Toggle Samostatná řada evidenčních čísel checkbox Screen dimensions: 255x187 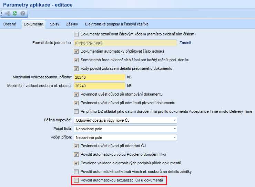pos(76,60)
